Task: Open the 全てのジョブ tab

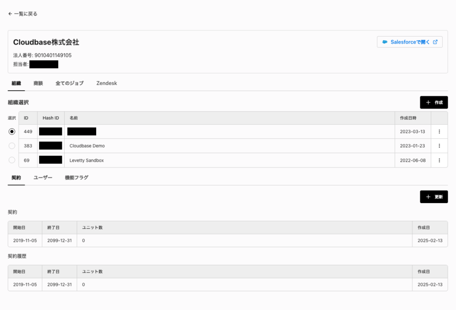Action: 69,83
